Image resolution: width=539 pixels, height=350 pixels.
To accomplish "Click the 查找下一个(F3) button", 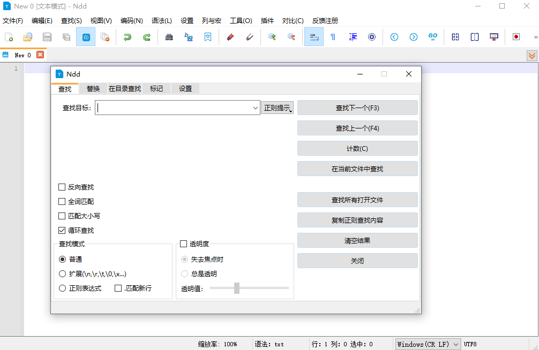I will pyautogui.click(x=357, y=108).
